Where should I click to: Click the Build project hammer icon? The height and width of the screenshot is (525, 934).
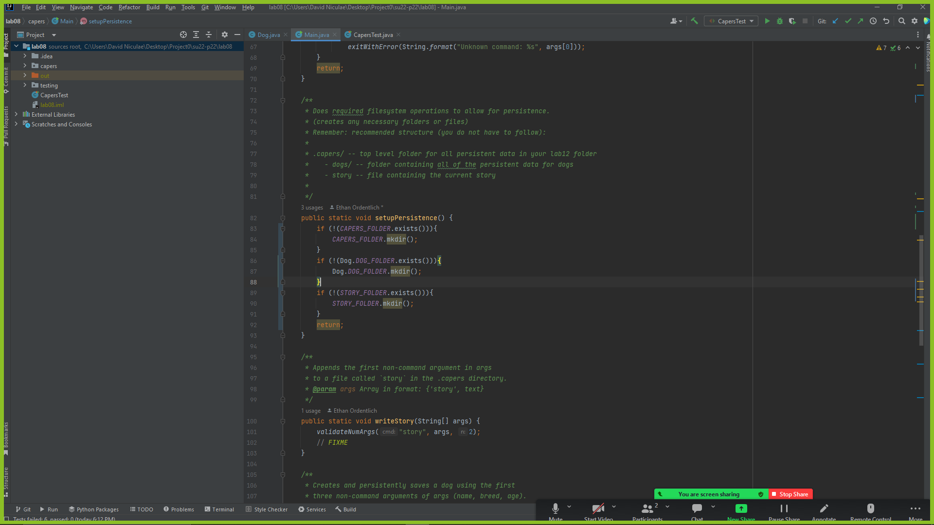(695, 21)
